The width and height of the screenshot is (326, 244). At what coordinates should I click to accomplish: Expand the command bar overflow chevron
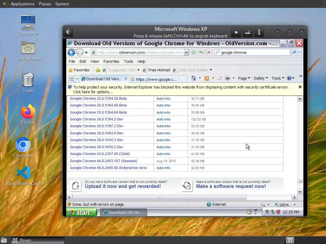point(301,76)
